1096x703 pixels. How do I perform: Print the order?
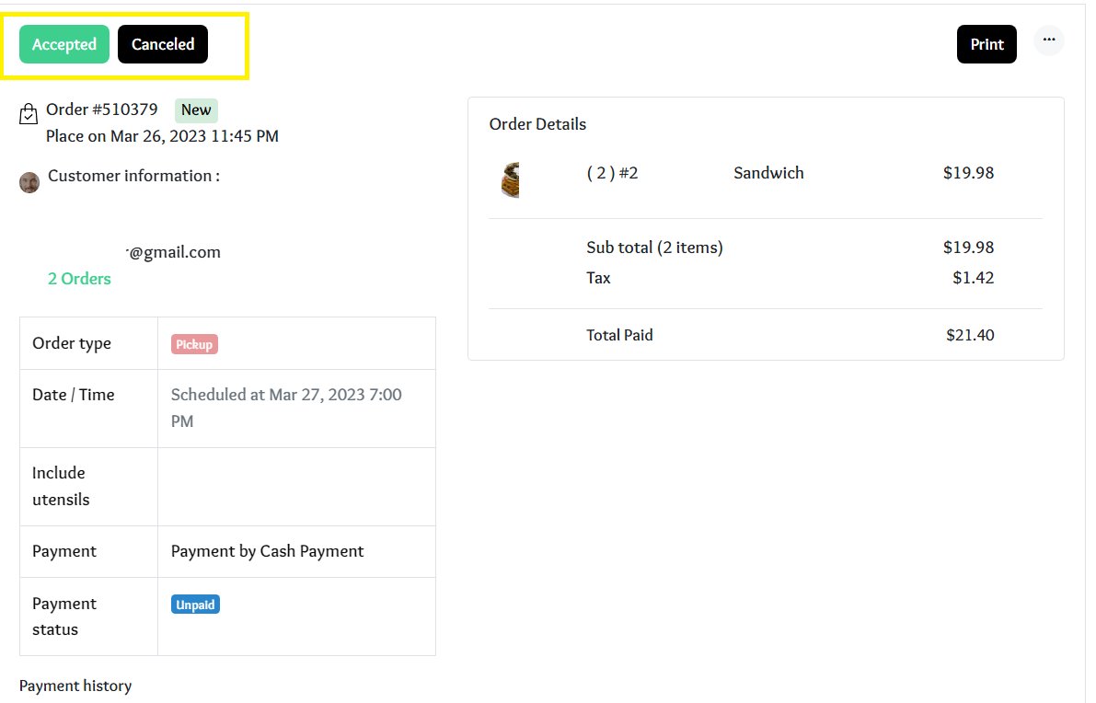(x=986, y=44)
